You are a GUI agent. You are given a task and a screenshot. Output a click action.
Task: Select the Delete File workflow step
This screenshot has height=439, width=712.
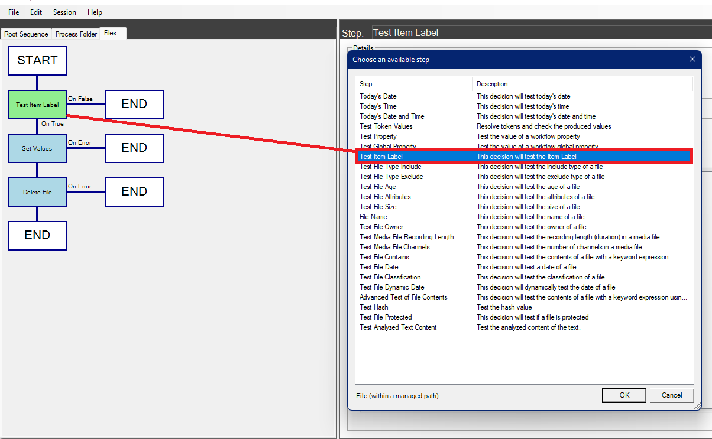37,192
